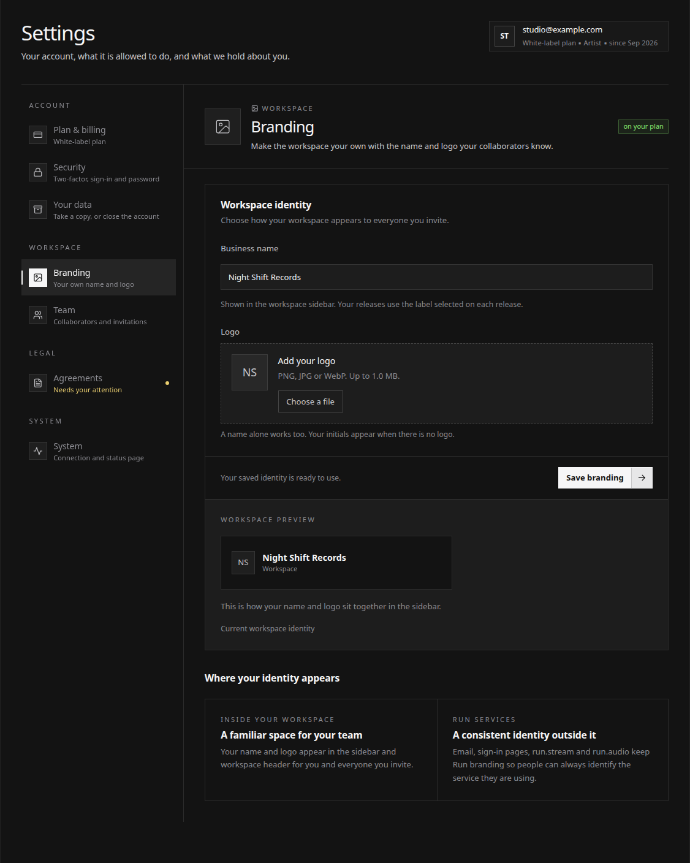Click the on your plan badge
The height and width of the screenshot is (863, 690).
[643, 126]
